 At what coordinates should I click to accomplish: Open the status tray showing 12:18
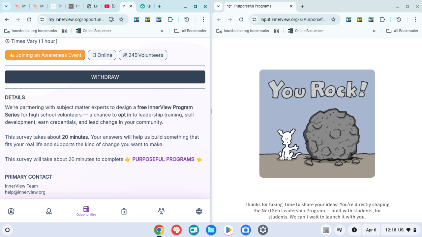click(x=400, y=230)
